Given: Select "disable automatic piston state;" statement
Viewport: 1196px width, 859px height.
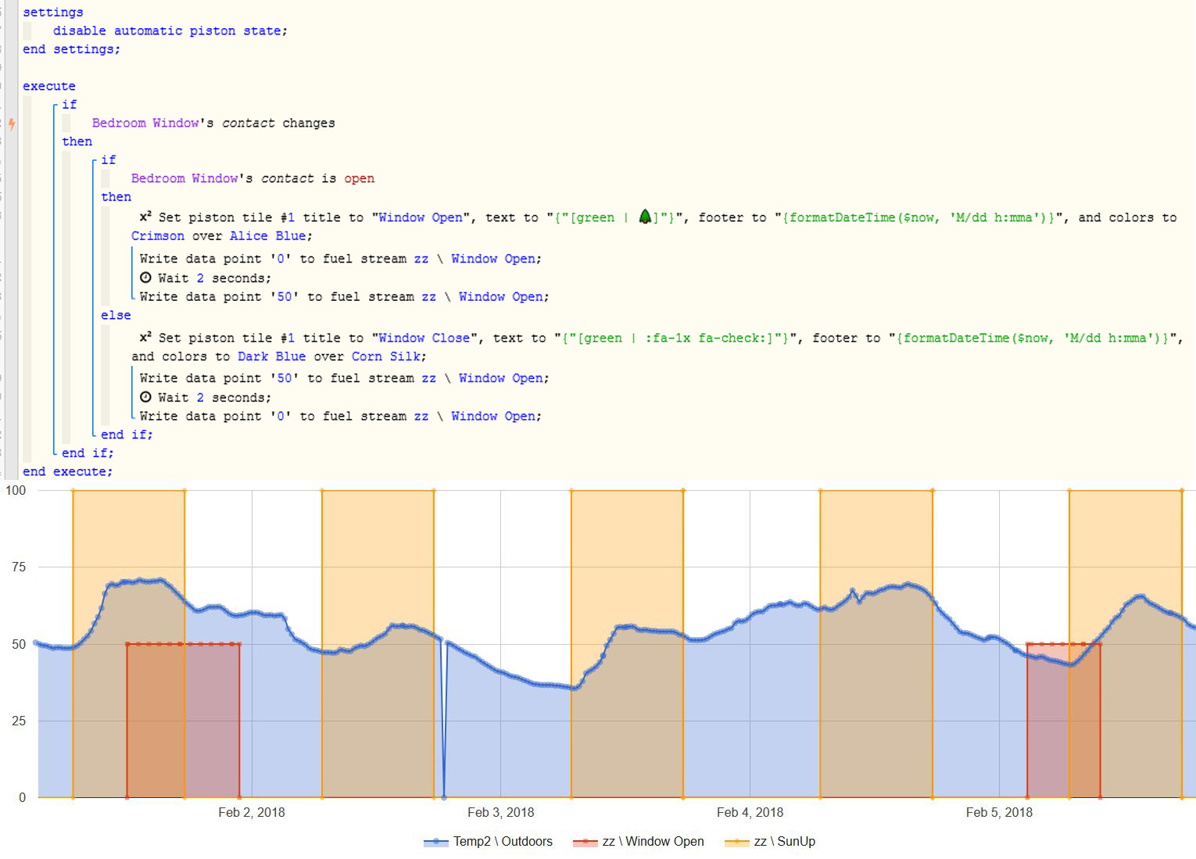Looking at the screenshot, I should [x=170, y=31].
